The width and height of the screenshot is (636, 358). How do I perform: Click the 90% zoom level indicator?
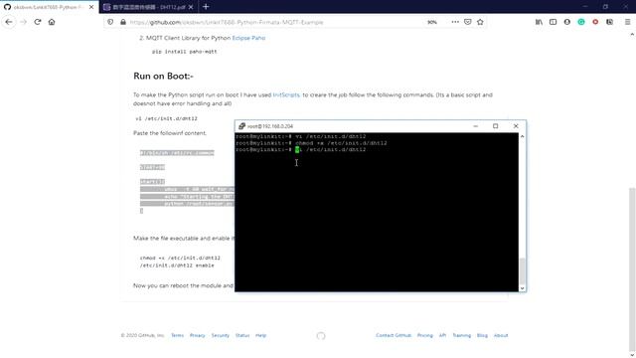point(432,22)
